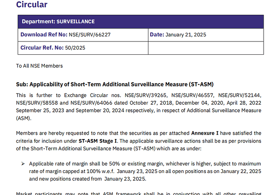The image size is (276, 195).
Task: Click the (ASM). text ending first paragraph
Action: click(x=24, y=118)
